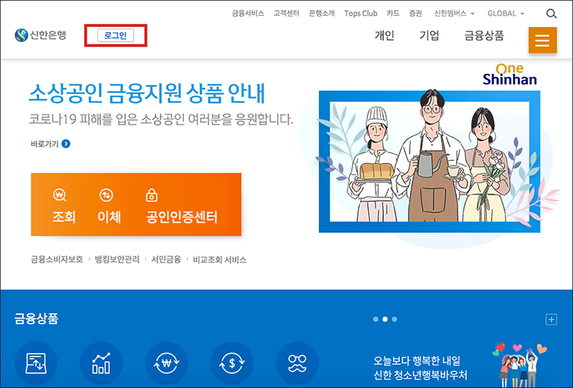This screenshot has height=388, width=573.
Task: Open 금융소비자보호 link
Action: click(57, 259)
